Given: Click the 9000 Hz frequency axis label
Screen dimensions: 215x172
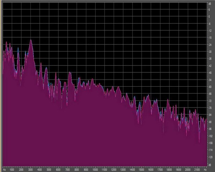Looking at the screenshot, I should tap(86, 170).
